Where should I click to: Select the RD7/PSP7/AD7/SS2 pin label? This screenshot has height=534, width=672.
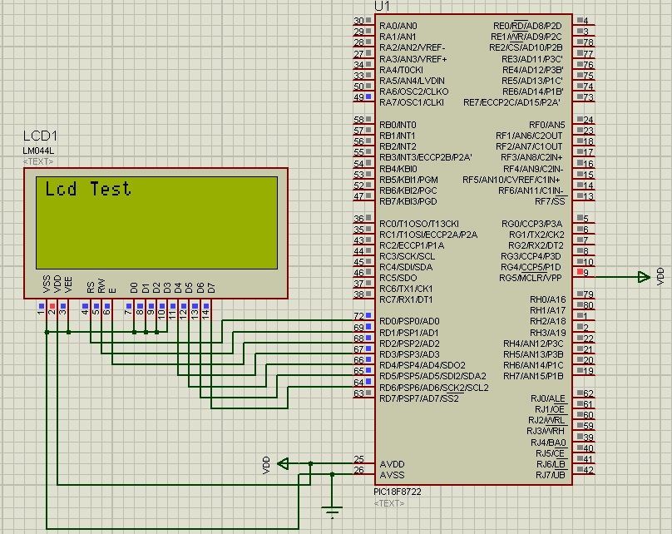(x=419, y=398)
